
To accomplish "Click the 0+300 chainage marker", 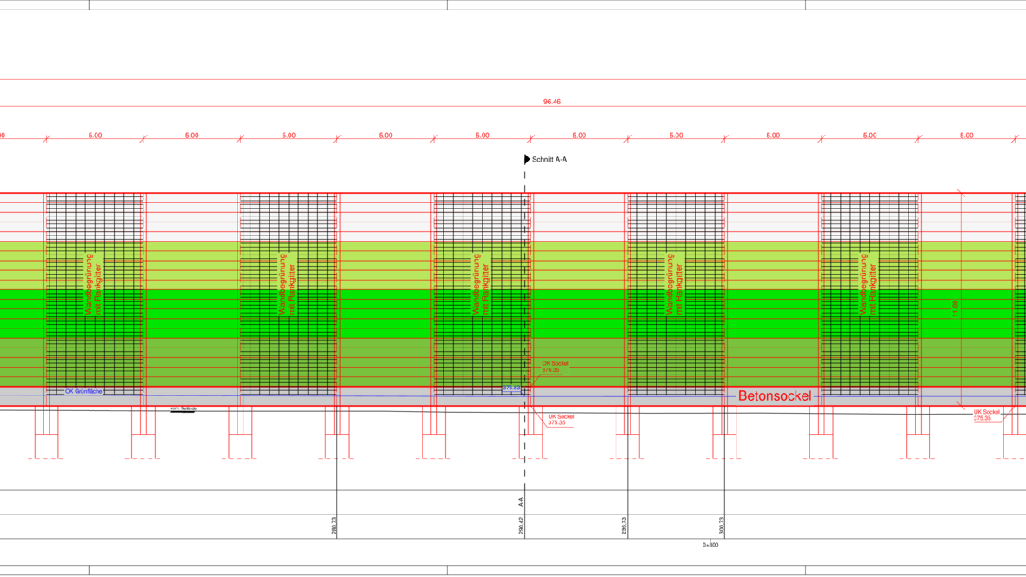I will [x=710, y=545].
